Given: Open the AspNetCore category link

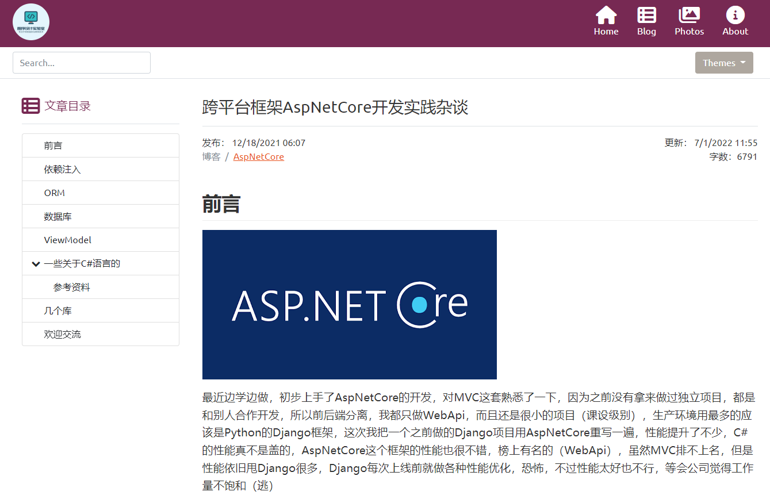Looking at the screenshot, I should coord(259,156).
